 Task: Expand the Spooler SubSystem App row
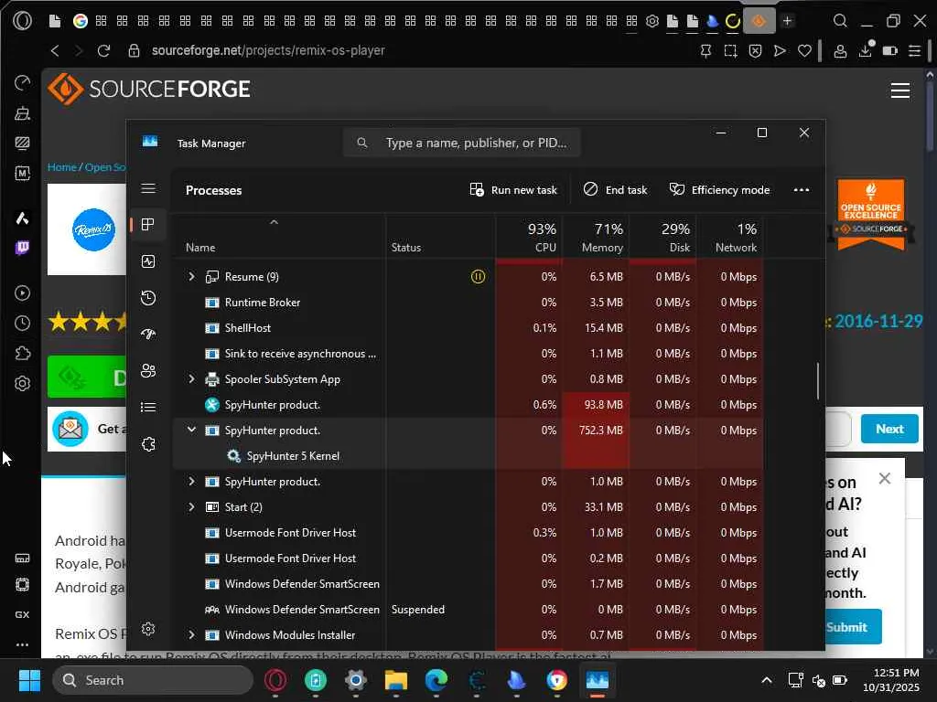191,379
